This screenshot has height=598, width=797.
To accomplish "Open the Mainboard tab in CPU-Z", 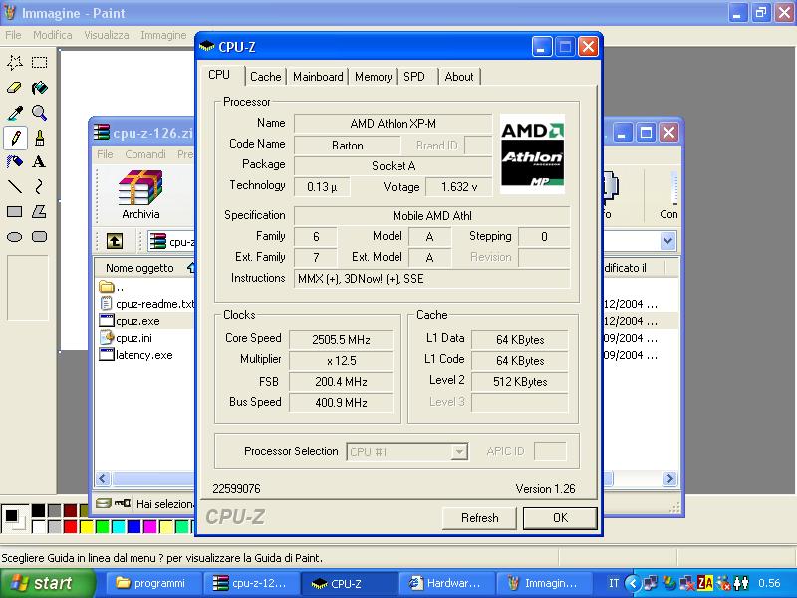I will point(318,77).
